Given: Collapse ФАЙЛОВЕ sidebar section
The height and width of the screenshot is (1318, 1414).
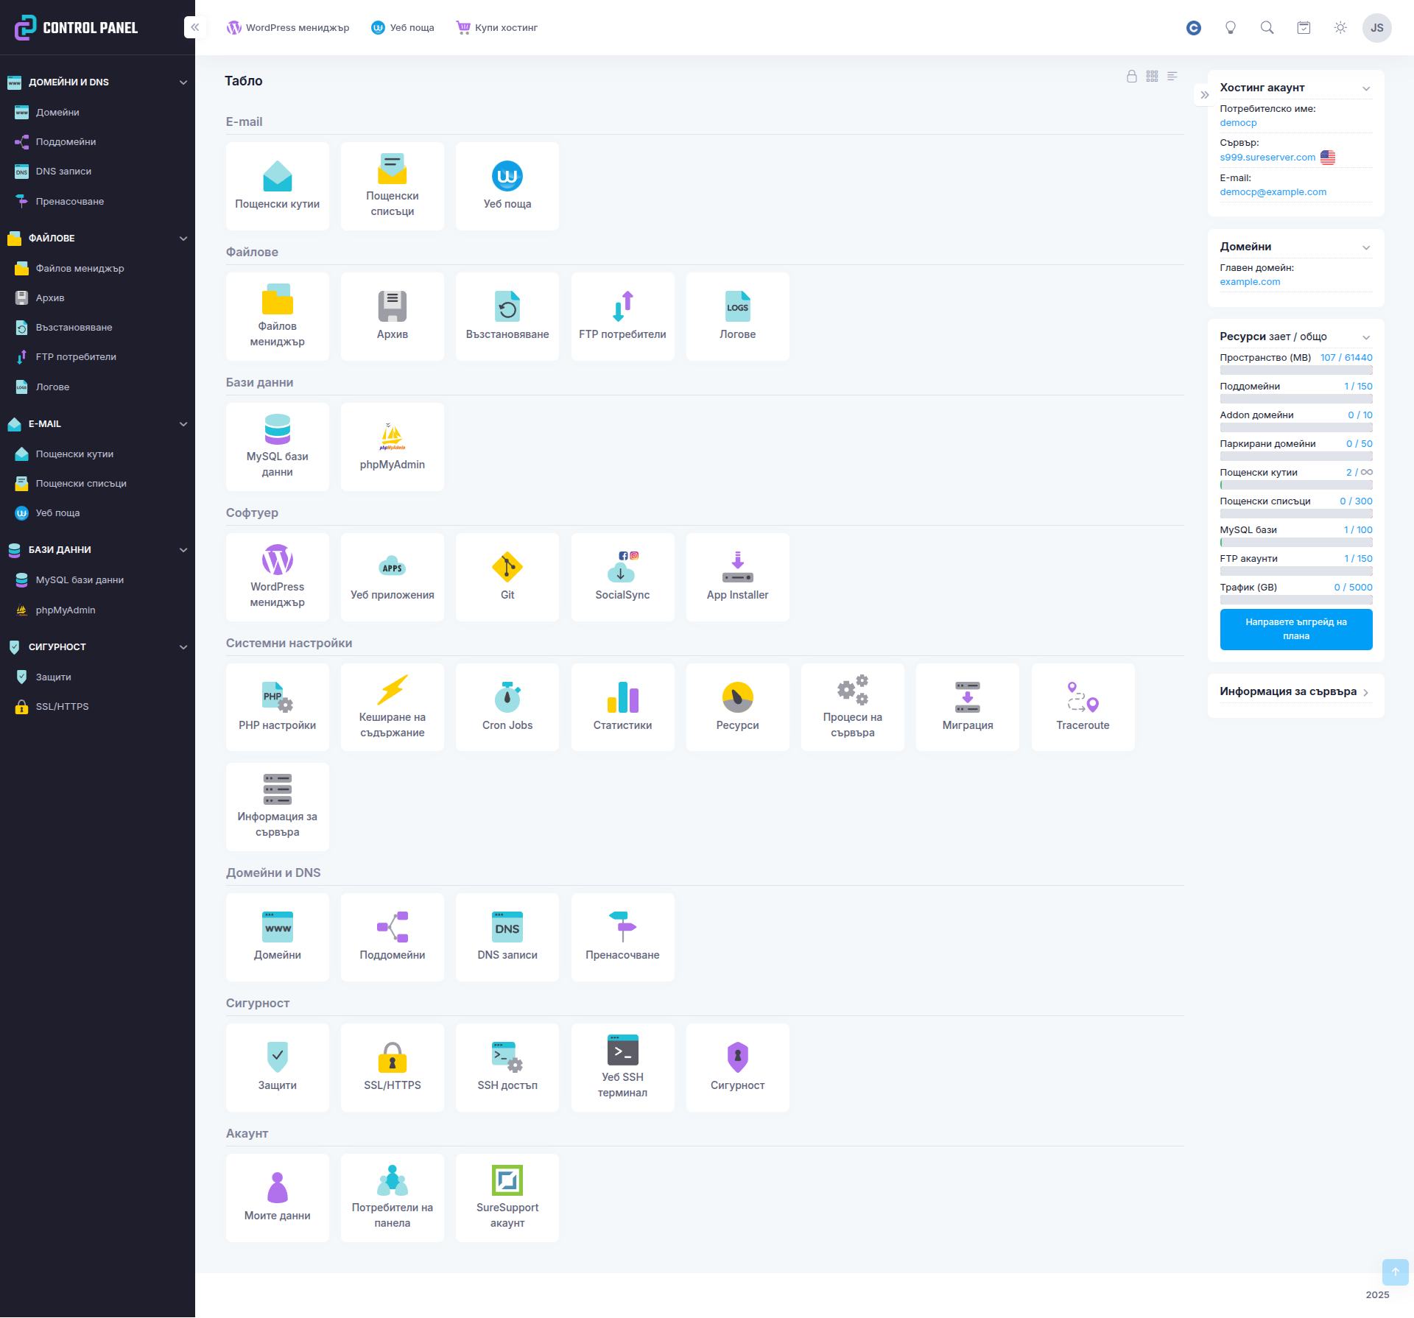Looking at the screenshot, I should pyautogui.click(x=183, y=239).
